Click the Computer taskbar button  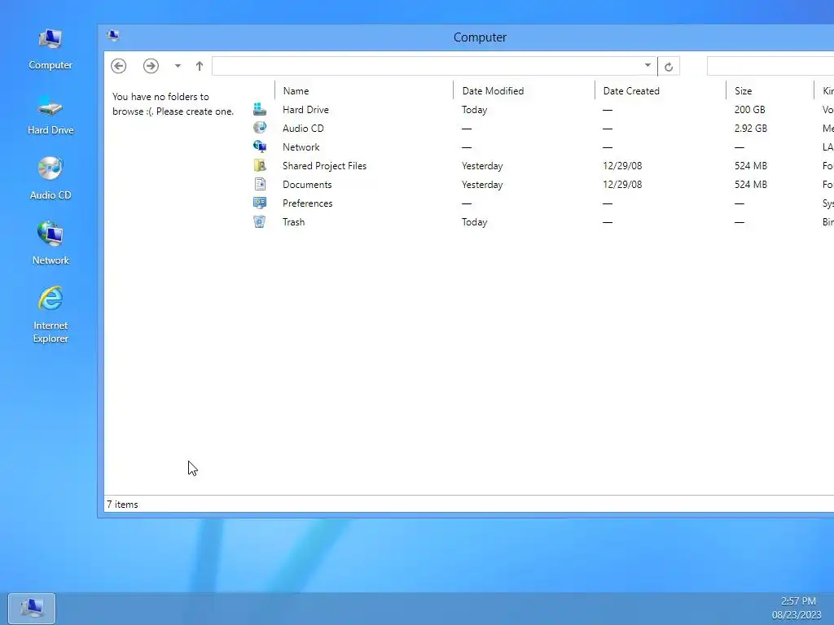point(32,609)
